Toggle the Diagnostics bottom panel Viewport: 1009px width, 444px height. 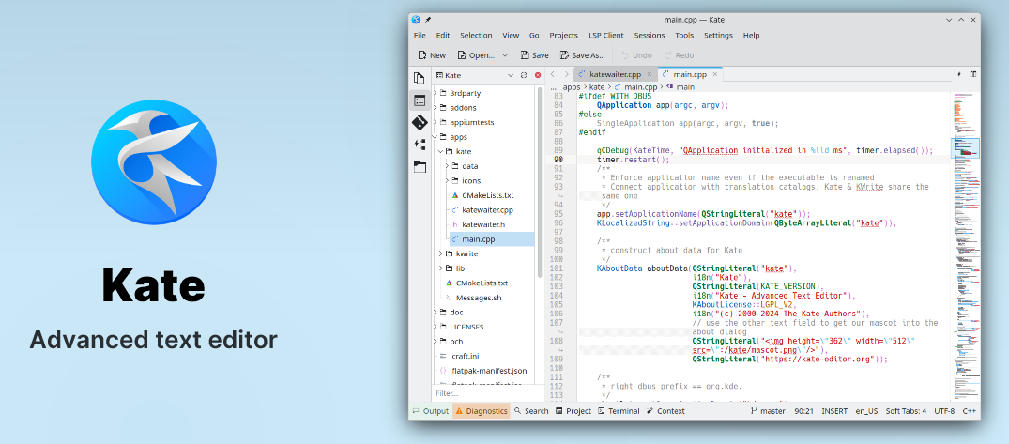481,411
